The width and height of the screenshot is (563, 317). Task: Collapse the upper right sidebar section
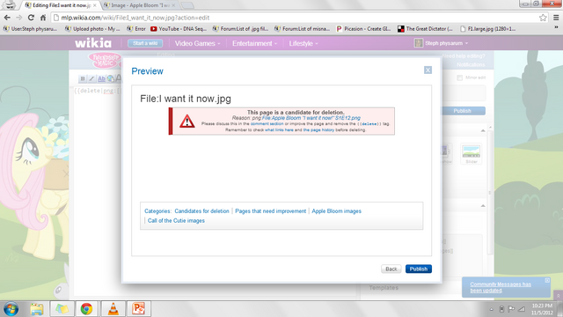click(x=483, y=130)
